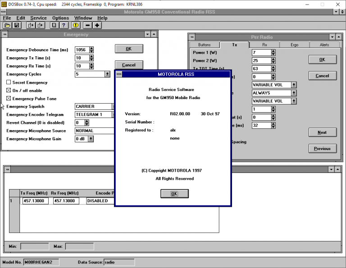Screen dimensions: 346x268
Task: Switch to the Ergo tab
Action: pyautogui.click(x=294, y=45)
